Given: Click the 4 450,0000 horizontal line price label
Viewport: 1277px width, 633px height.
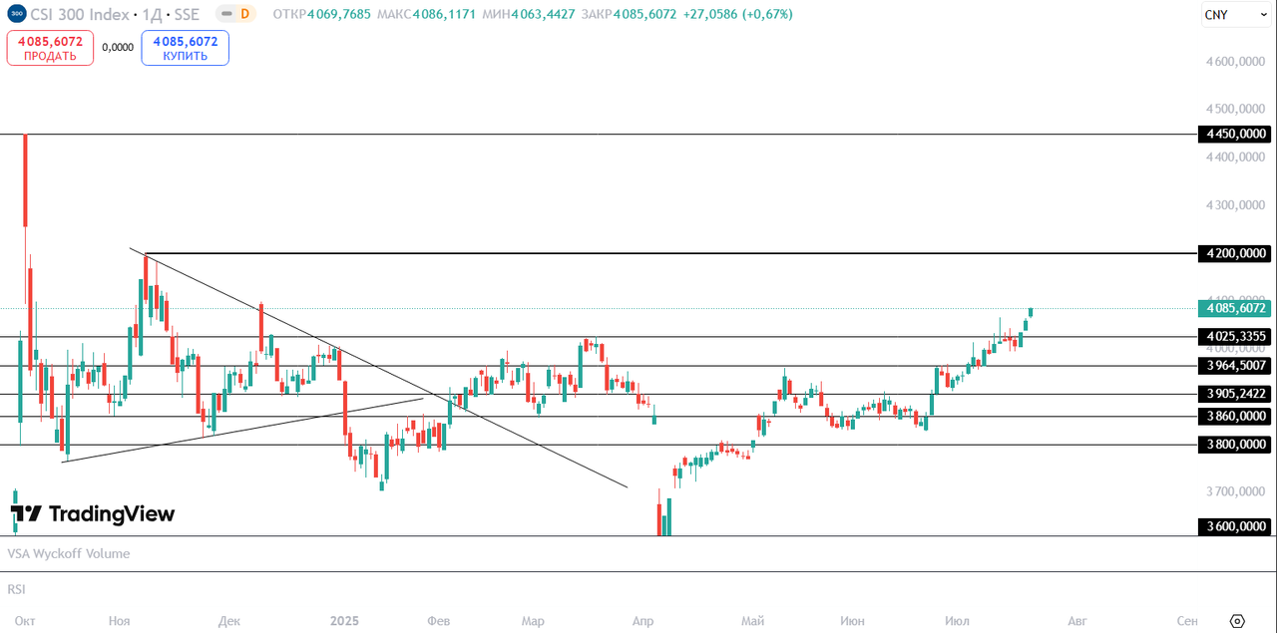Looking at the screenshot, I should 1235,134.
